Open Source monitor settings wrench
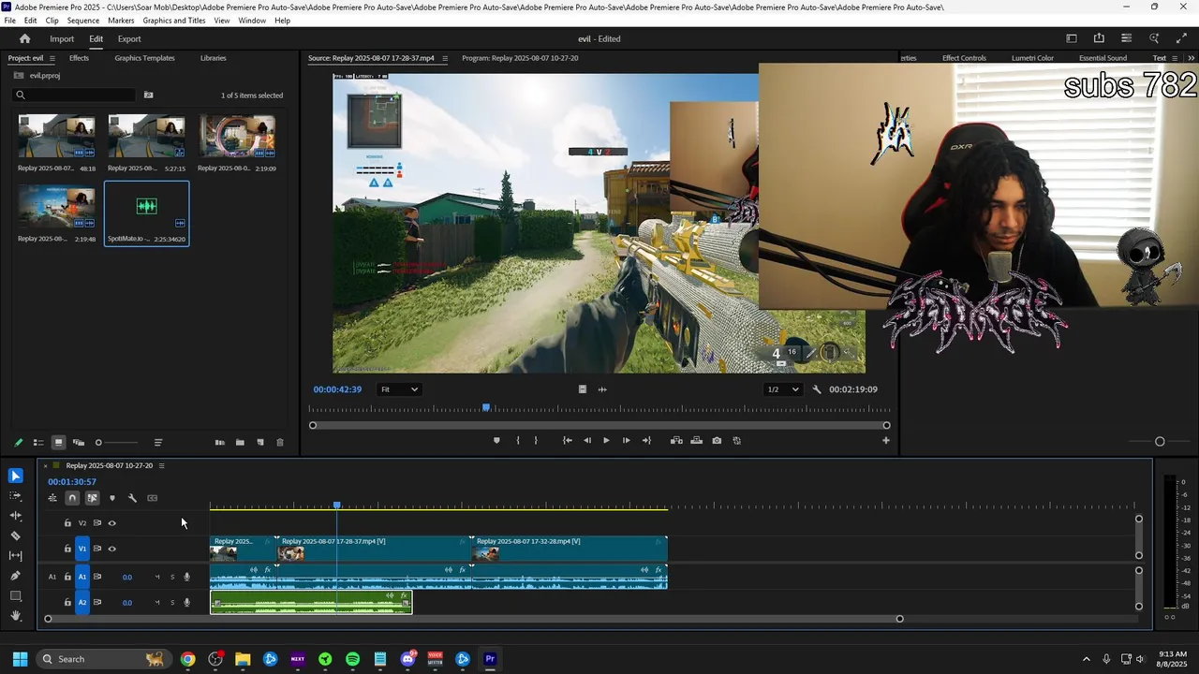The height and width of the screenshot is (674, 1199). [x=817, y=389]
